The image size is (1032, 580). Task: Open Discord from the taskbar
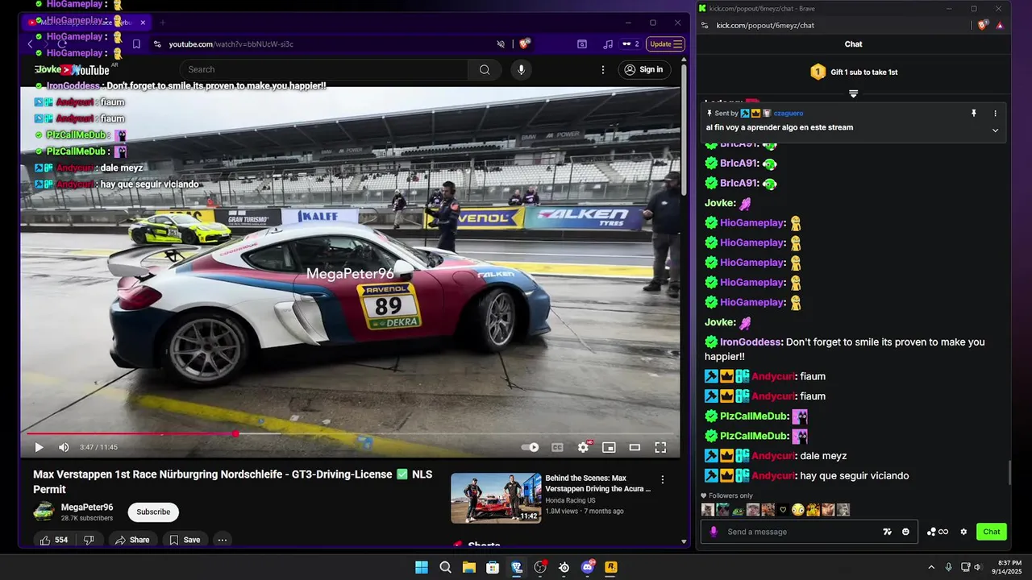(588, 567)
